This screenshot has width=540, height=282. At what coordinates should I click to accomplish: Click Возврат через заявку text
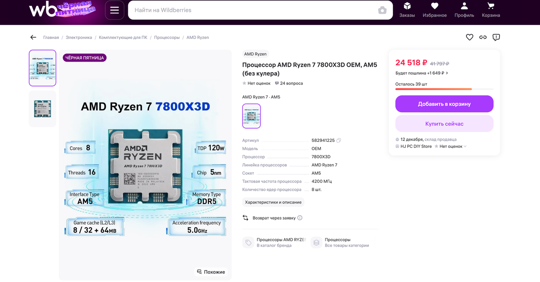pyautogui.click(x=274, y=218)
